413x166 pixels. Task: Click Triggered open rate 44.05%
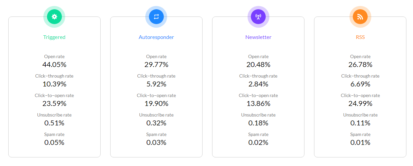(54, 64)
